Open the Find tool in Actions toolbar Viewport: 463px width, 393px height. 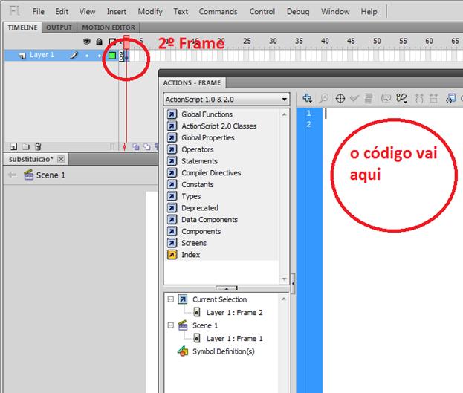[324, 98]
